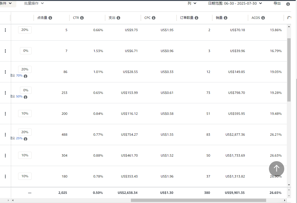Screen dimensions: 297x203
Task: Edit 20% field in US$754.27 row
Action: pyautogui.click(x=25, y=132)
